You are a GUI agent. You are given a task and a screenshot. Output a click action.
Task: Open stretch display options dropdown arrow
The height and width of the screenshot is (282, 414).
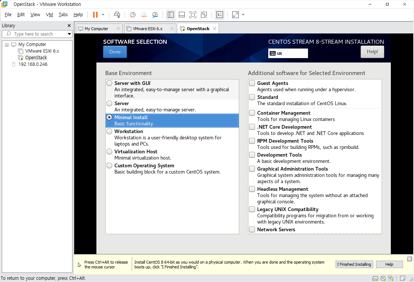pos(243,15)
